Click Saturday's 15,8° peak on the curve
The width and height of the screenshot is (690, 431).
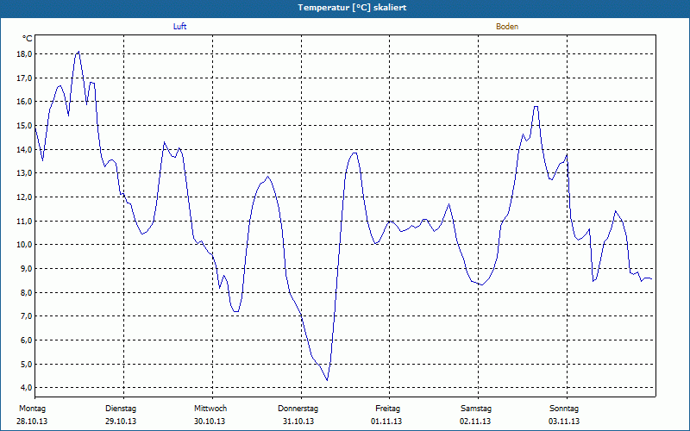[x=536, y=106]
